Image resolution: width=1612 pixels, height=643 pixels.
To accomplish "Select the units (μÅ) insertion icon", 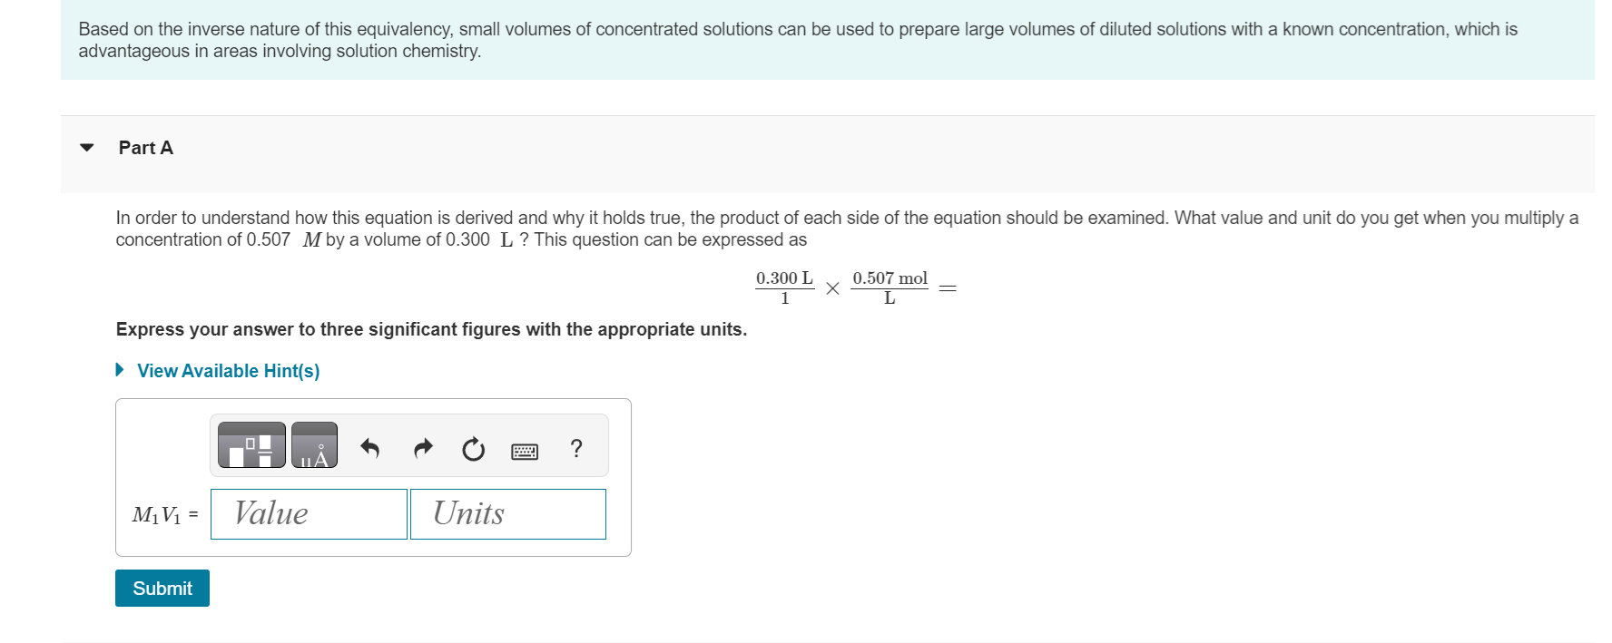I will pyautogui.click(x=314, y=445).
